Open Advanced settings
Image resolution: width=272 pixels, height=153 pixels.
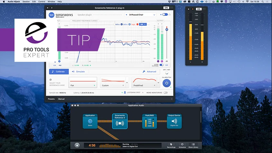tap(149, 72)
